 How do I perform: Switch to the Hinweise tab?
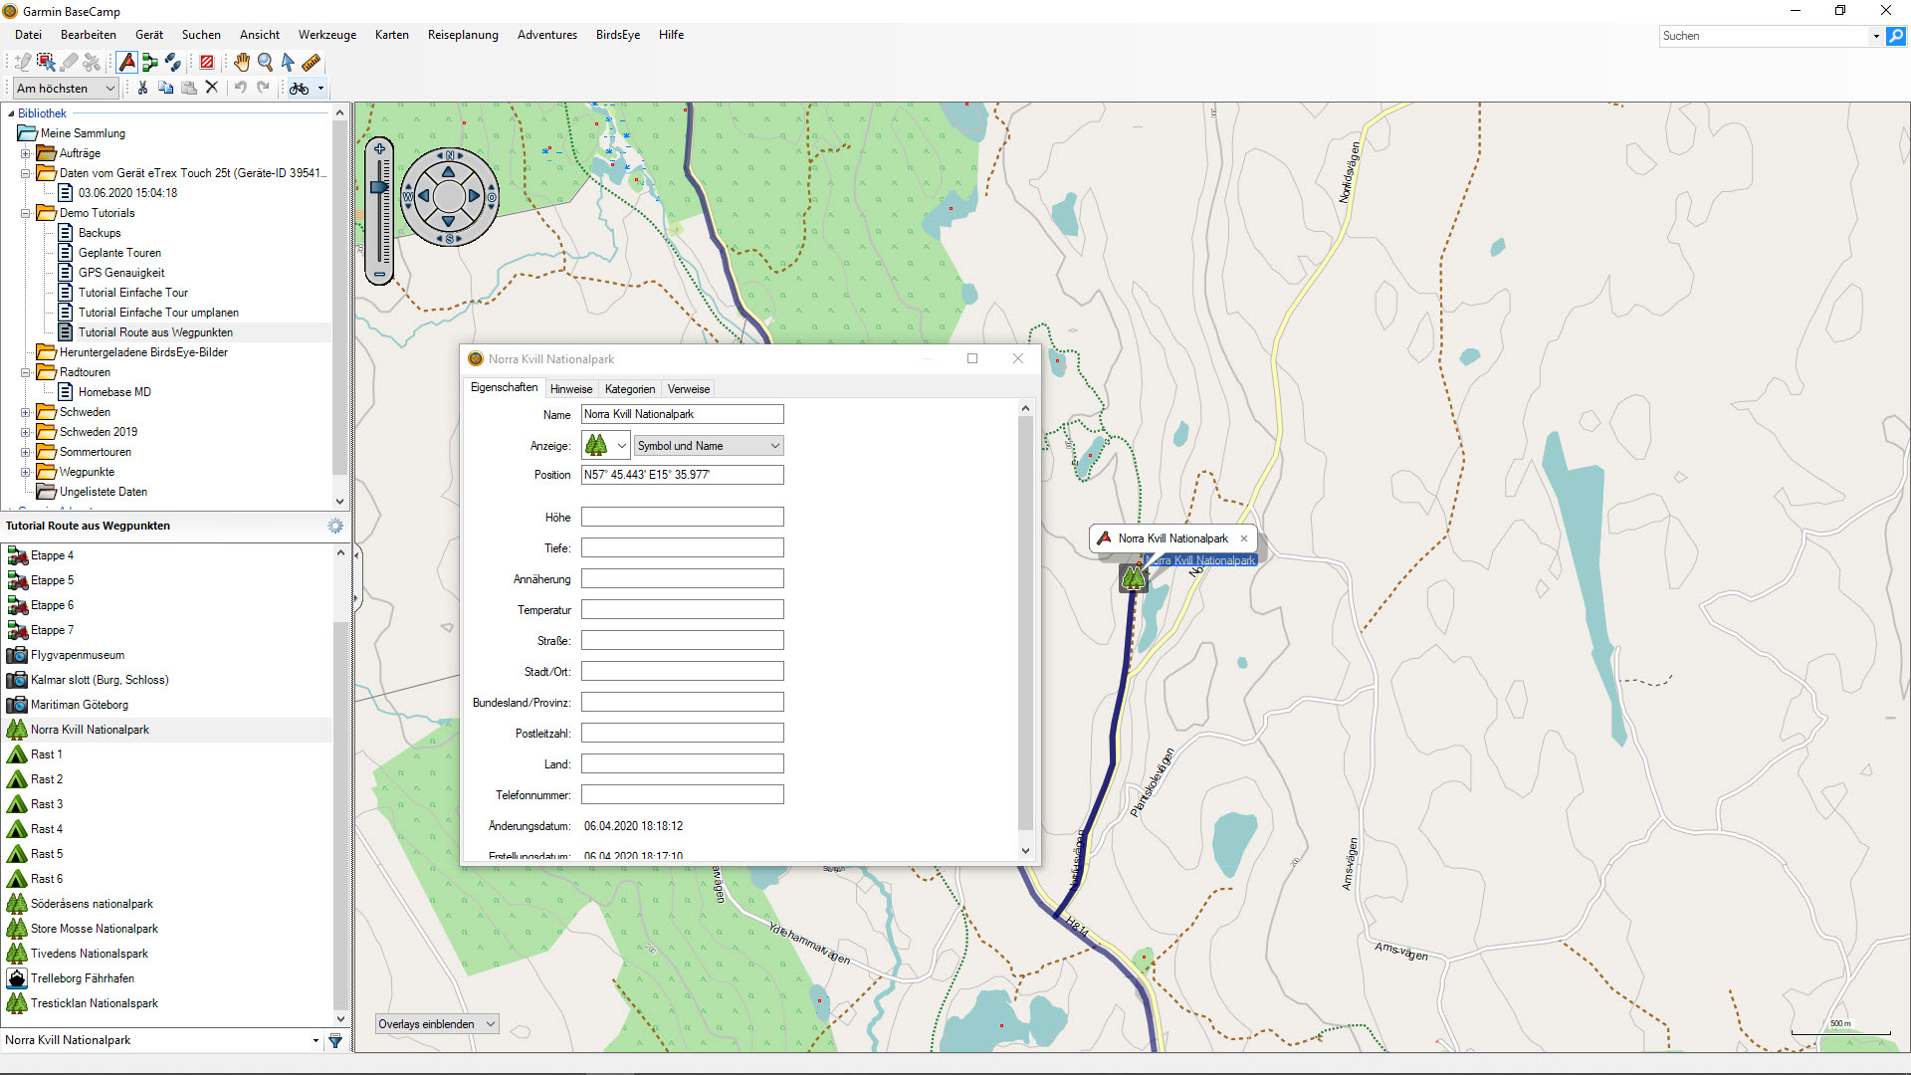[571, 389]
